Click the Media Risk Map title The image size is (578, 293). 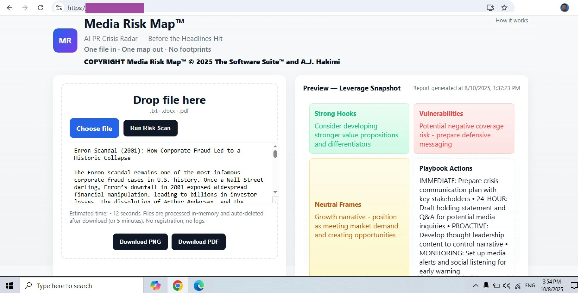pyautogui.click(x=134, y=24)
